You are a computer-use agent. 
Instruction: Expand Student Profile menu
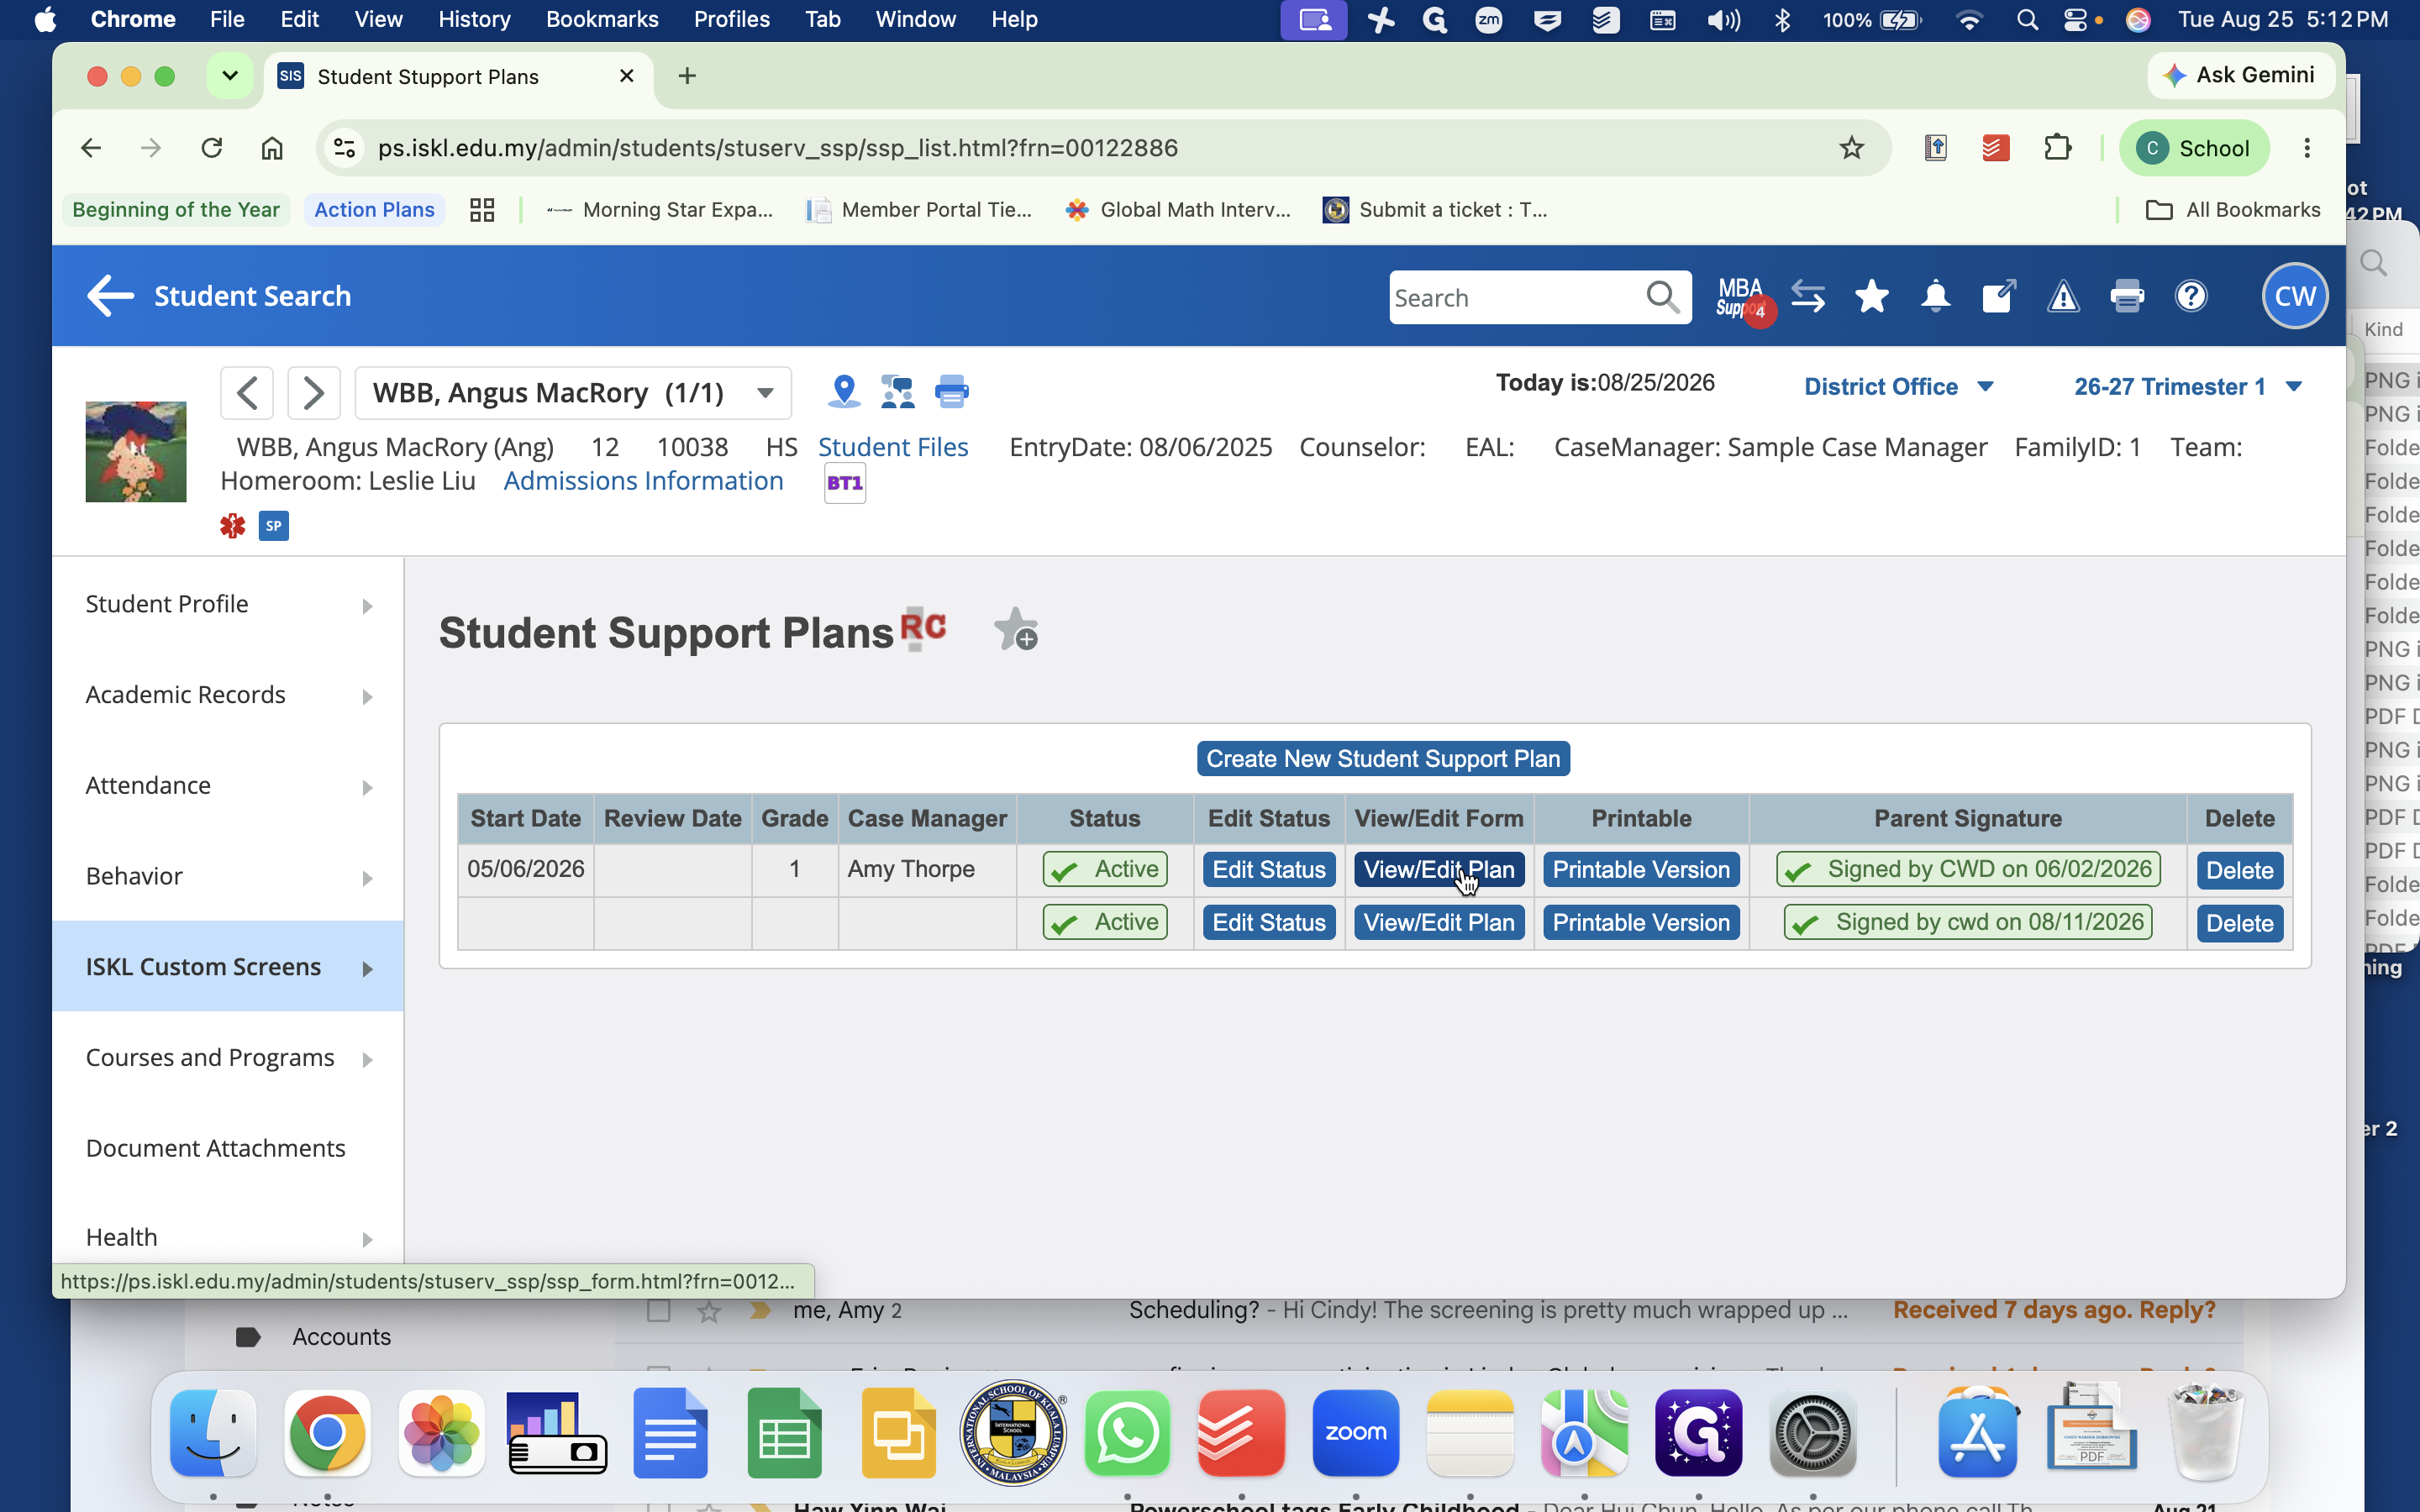pos(228,604)
